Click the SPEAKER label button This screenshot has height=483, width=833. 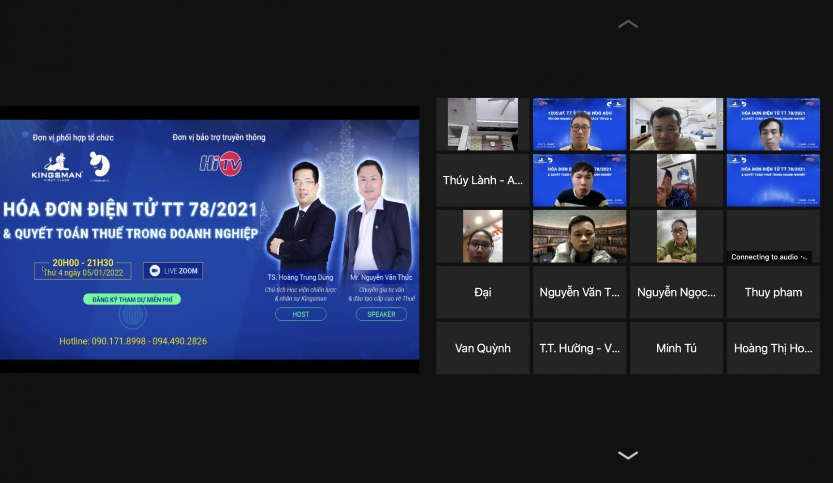381,314
